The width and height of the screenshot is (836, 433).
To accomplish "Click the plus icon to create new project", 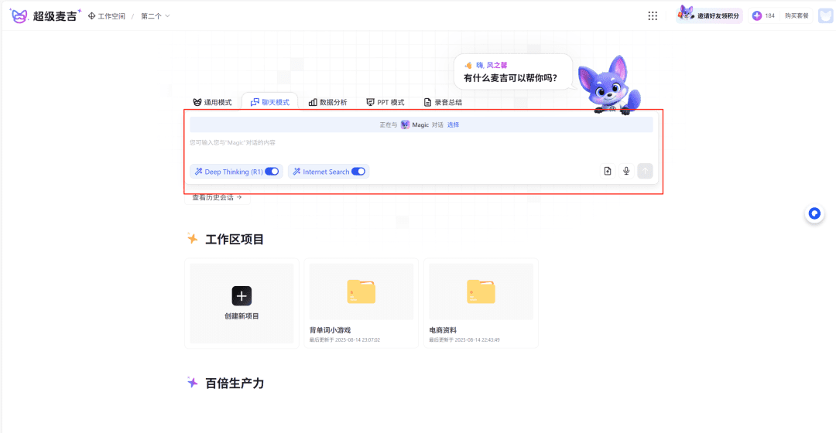I will (x=242, y=295).
